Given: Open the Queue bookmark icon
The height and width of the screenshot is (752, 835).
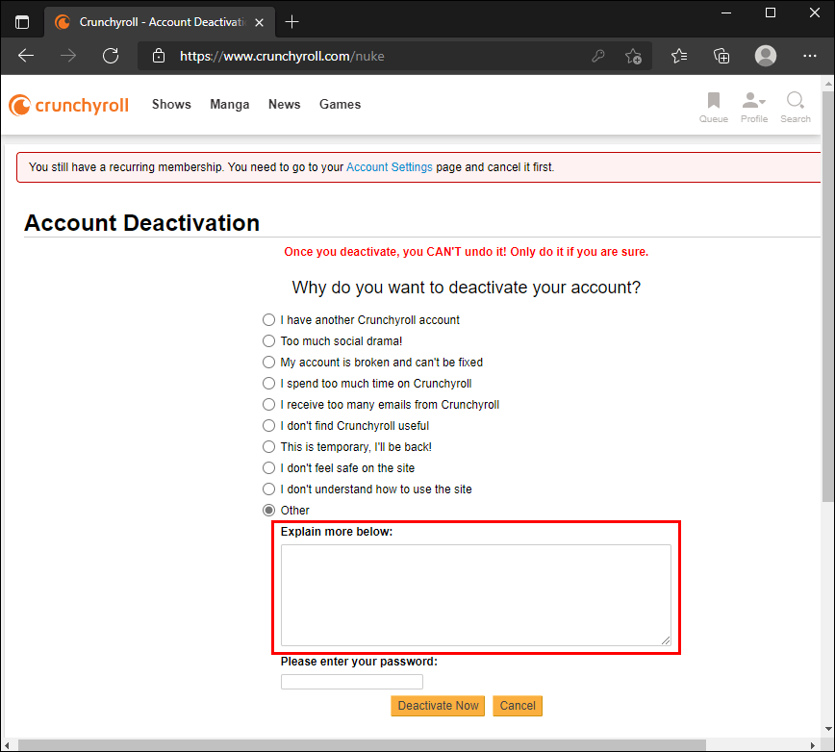Looking at the screenshot, I should (714, 106).
